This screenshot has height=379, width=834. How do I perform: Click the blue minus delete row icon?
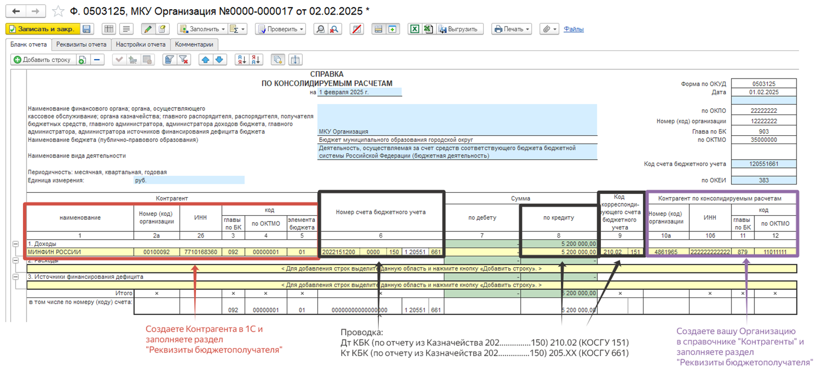tap(97, 60)
